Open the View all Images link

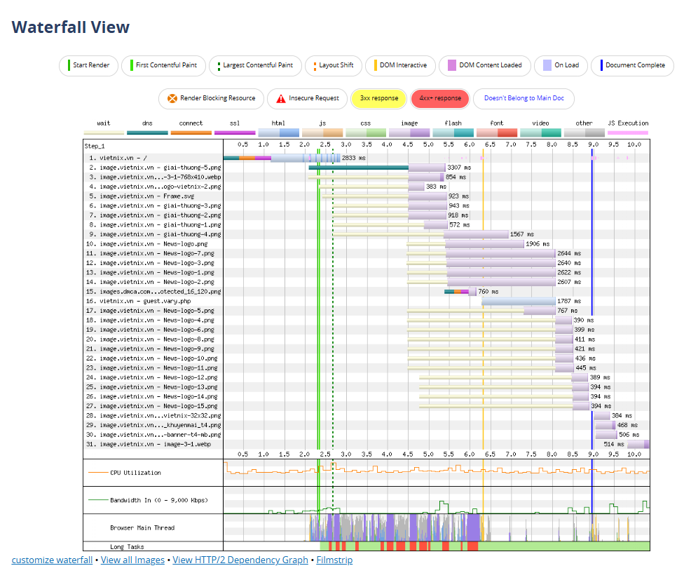[x=132, y=560]
